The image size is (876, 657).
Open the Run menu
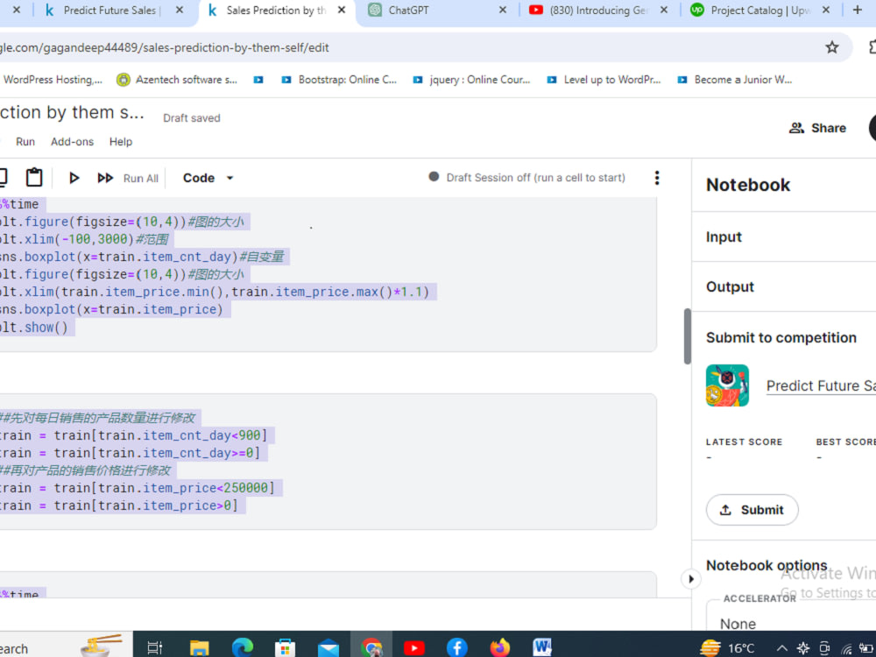coord(25,142)
